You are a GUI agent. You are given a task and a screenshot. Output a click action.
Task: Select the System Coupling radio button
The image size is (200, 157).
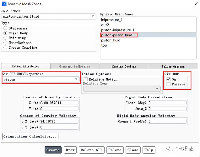coord(5,48)
